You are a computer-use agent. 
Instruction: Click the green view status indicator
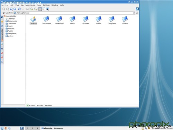[x=28, y=105]
